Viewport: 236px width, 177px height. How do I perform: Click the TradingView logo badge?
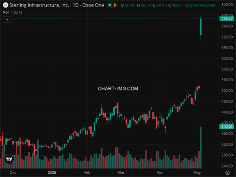pyautogui.click(x=9, y=159)
